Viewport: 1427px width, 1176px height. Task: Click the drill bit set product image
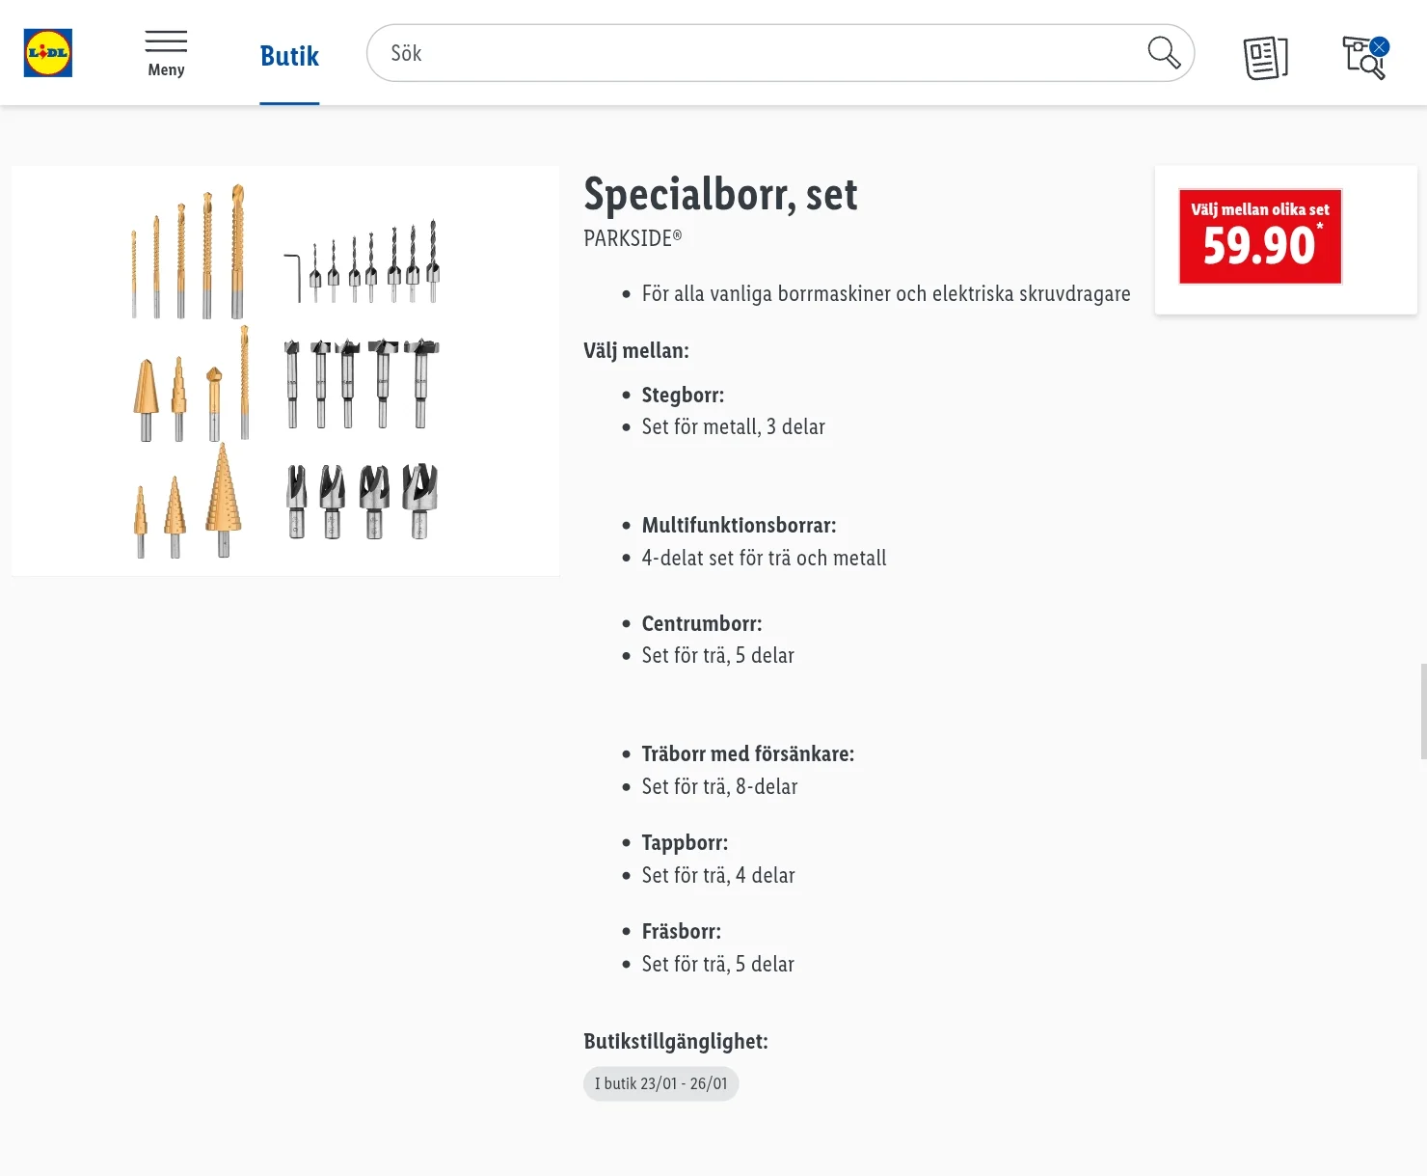[285, 371]
